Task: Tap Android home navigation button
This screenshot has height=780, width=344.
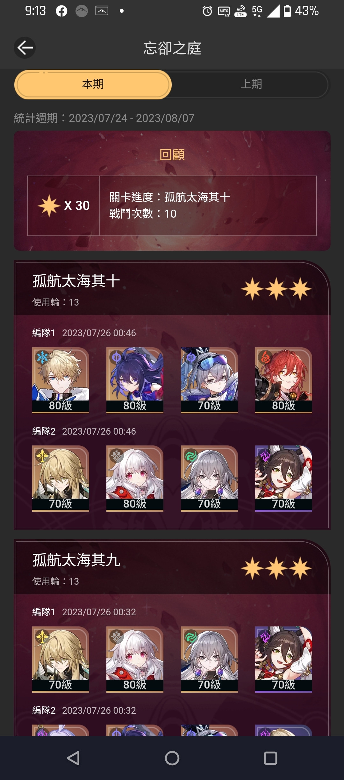Action: click(172, 758)
